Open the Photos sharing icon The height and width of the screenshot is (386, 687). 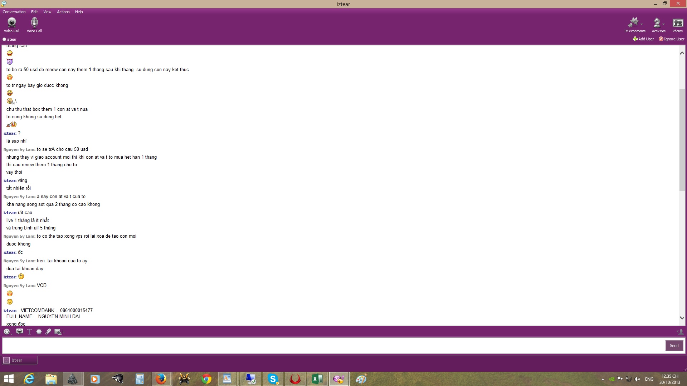pyautogui.click(x=678, y=25)
